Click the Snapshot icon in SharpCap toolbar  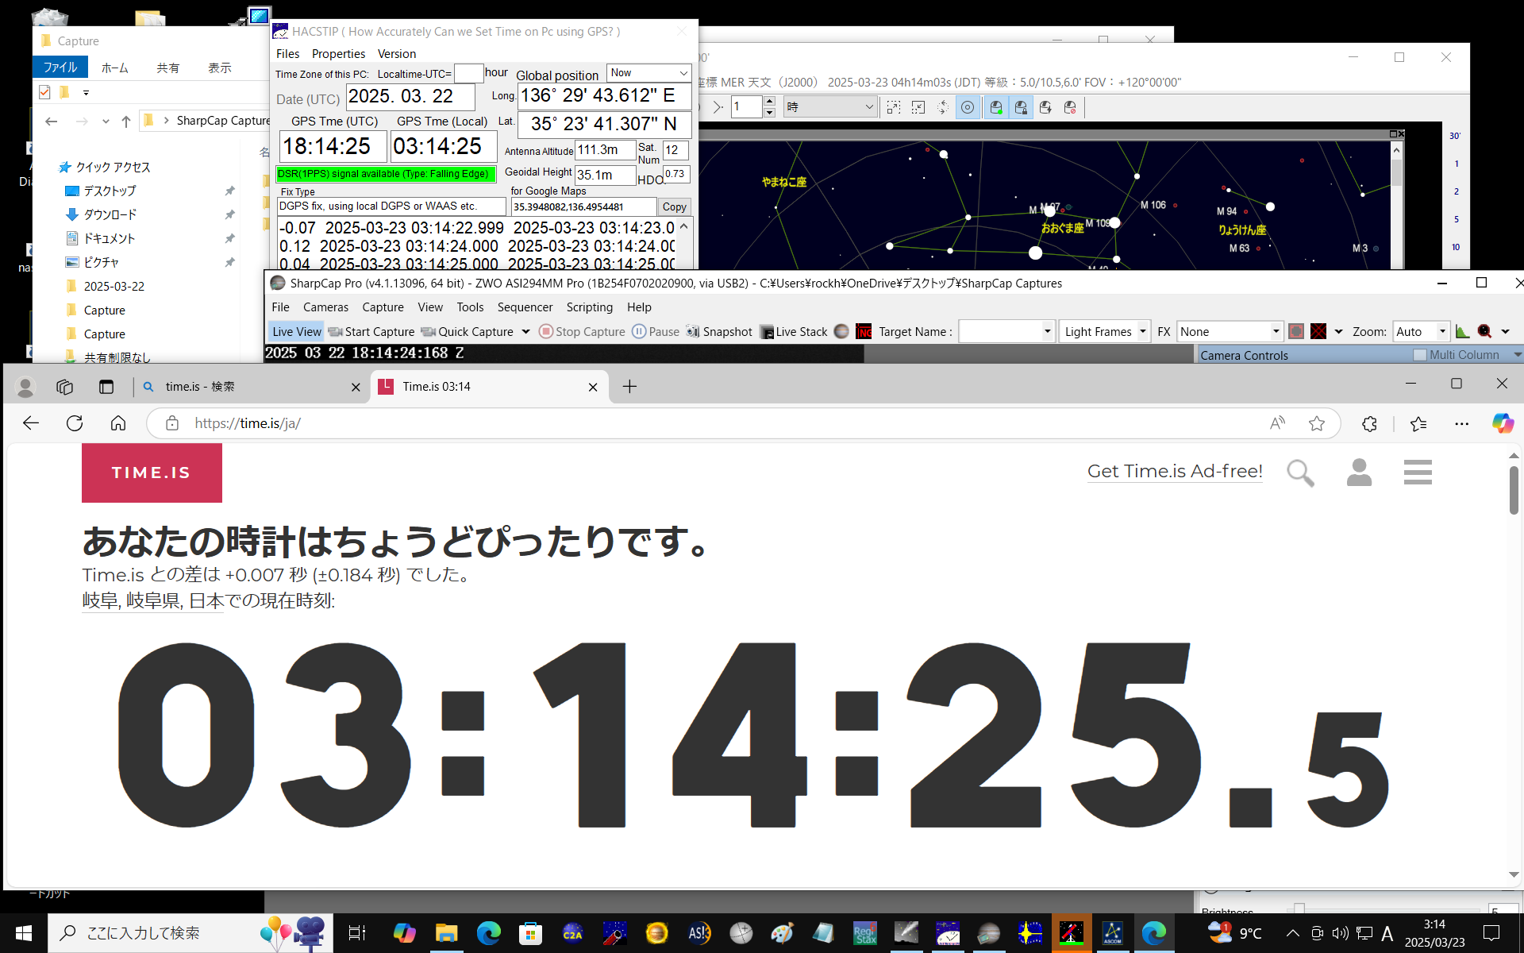click(693, 332)
